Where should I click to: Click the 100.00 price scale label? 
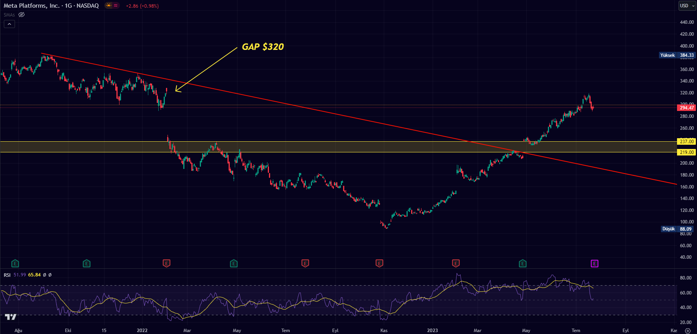(x=687, y=222)
